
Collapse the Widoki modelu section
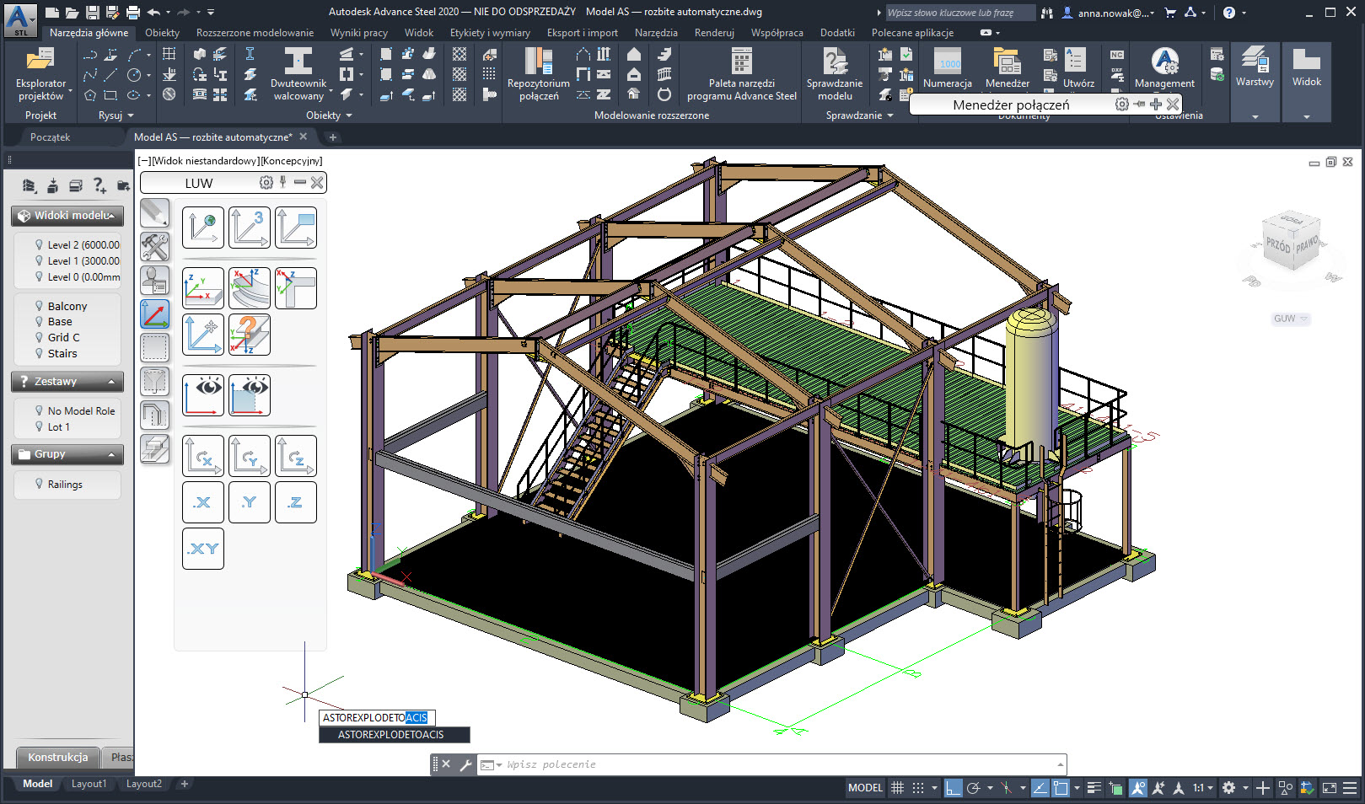tap(111, 216)
